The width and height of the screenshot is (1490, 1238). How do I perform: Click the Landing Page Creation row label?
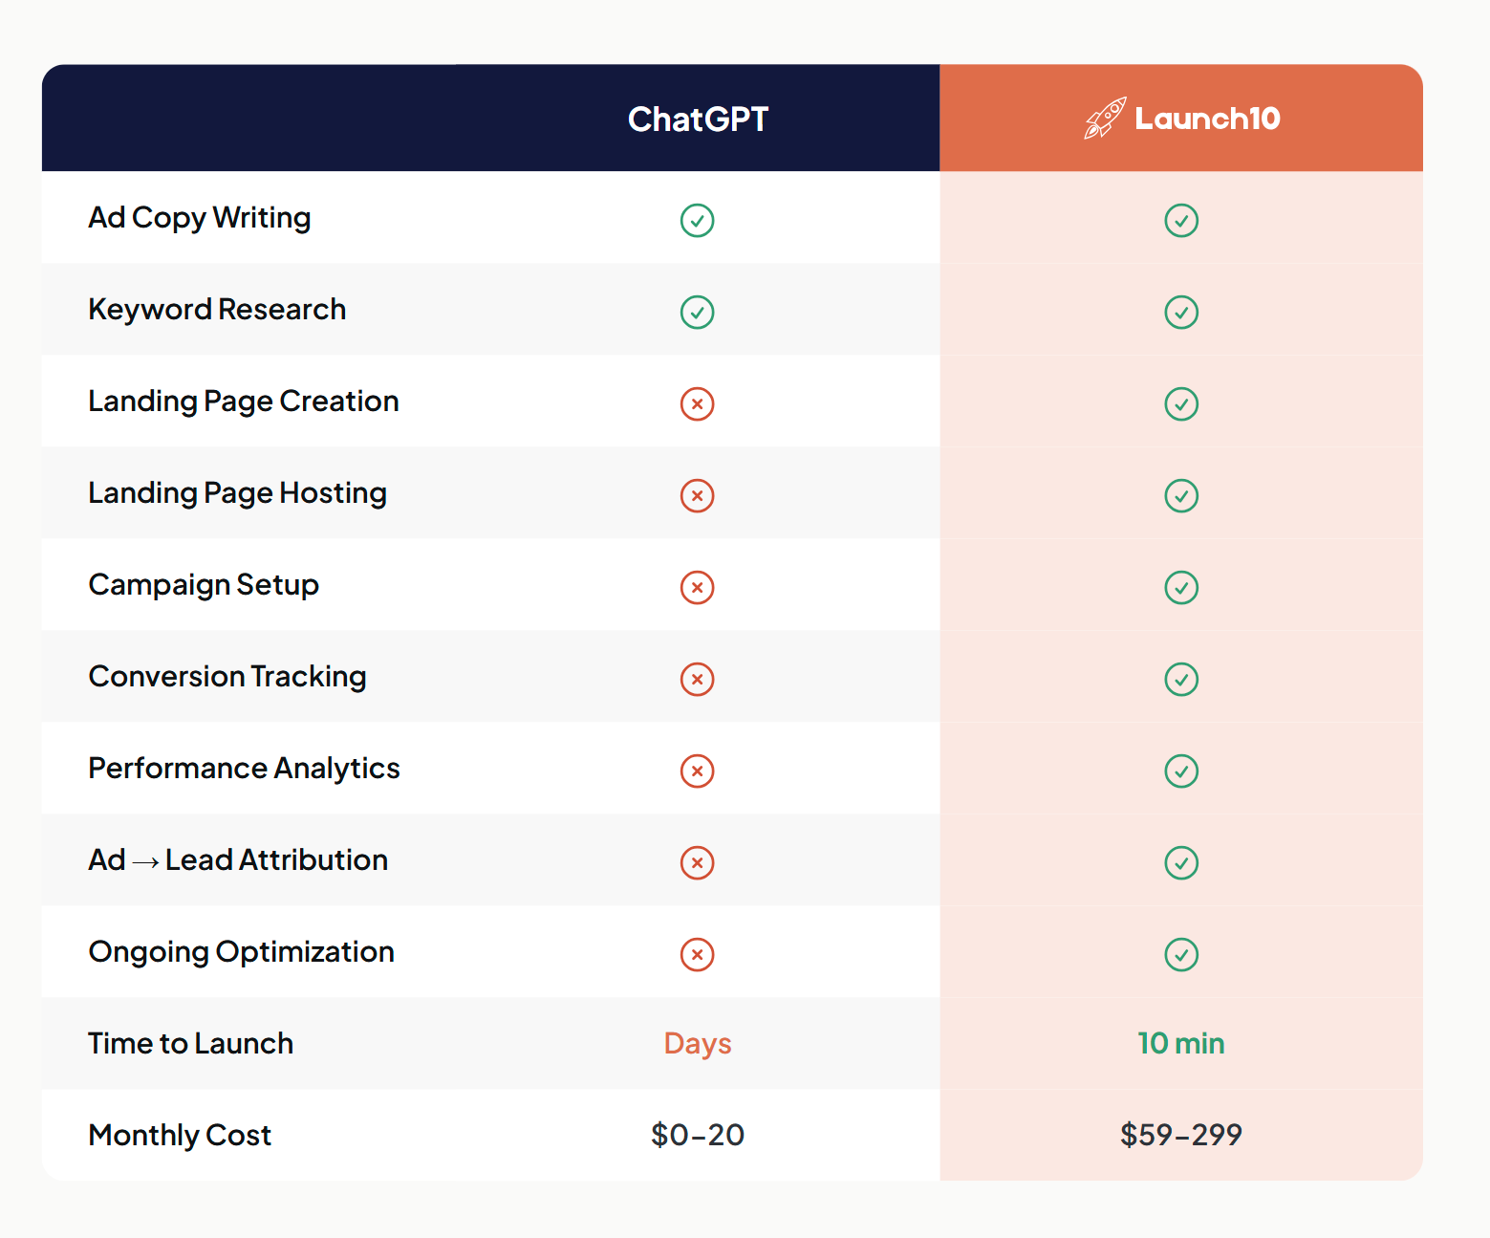pos(244,402)
